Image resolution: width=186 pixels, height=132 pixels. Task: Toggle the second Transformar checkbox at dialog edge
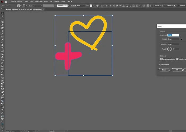point(178,59)
